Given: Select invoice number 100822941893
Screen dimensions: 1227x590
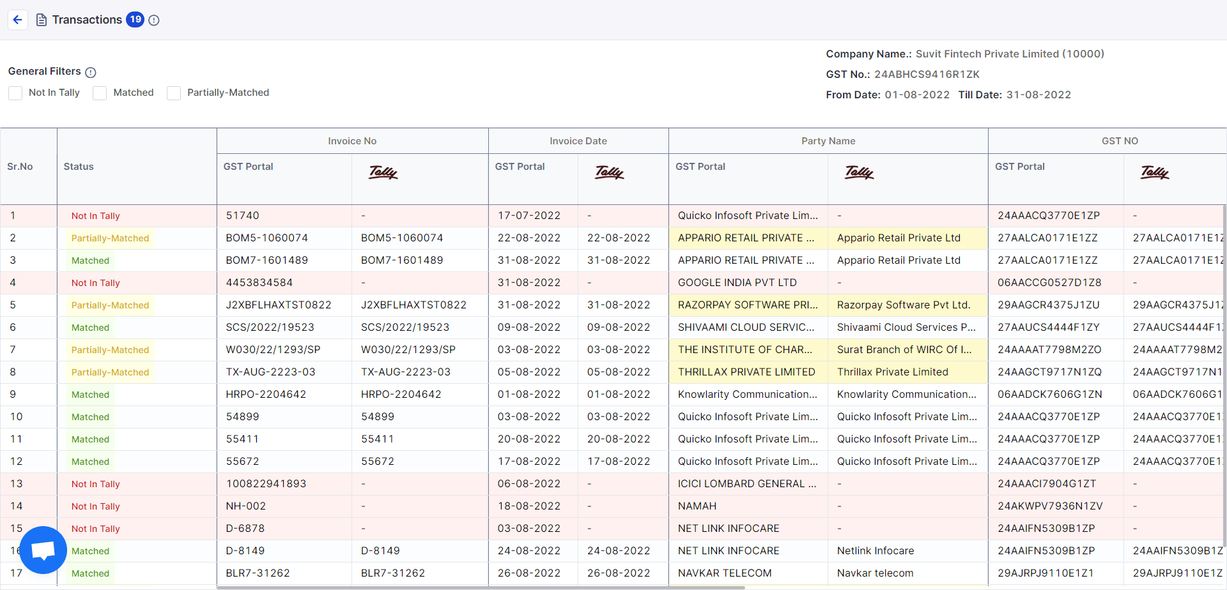Looking at the screenshot, I should pos(266,484).
